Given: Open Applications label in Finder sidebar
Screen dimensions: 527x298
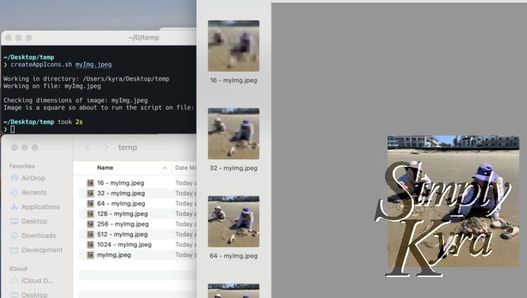Looking at the screenshot, I should coord(41,207).
